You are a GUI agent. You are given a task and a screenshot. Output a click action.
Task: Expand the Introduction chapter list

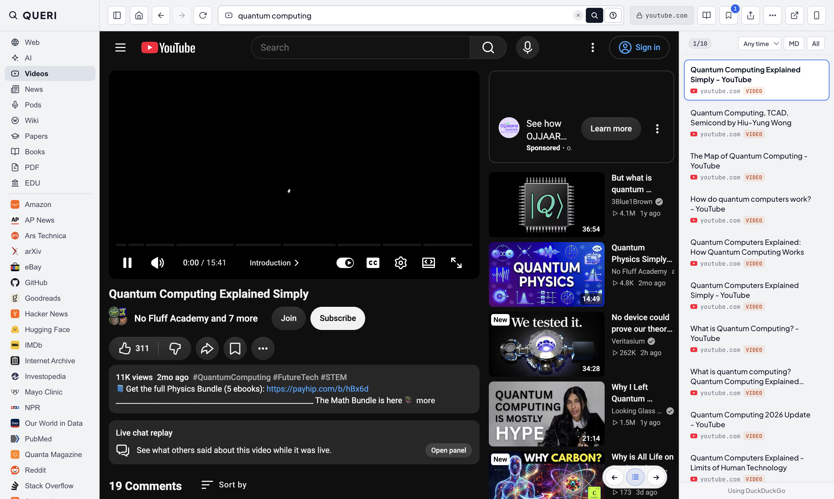pyautogui.click(x=274, y=263)
